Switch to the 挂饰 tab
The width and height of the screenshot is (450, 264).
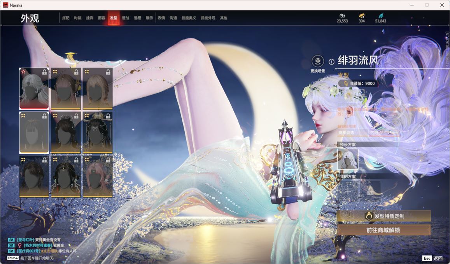pos(89,18)
